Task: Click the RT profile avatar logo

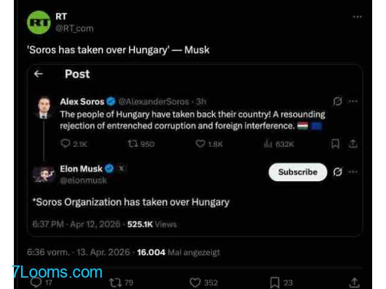Action: pos(39,22)
